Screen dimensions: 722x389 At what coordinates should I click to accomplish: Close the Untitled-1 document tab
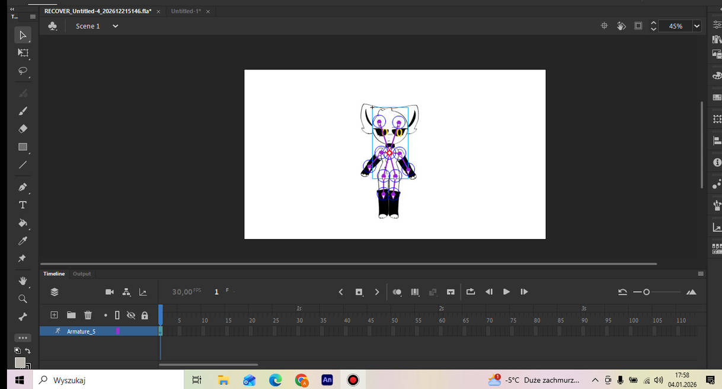208,11
